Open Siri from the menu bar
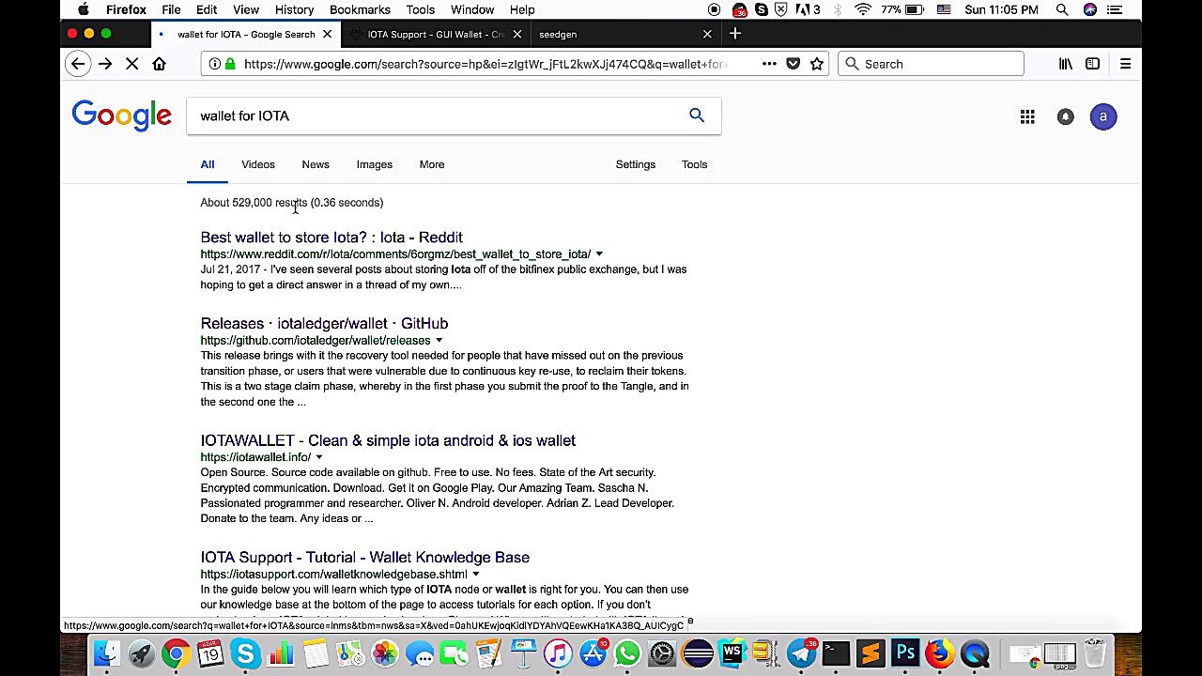 click(x=1090, y=9)
